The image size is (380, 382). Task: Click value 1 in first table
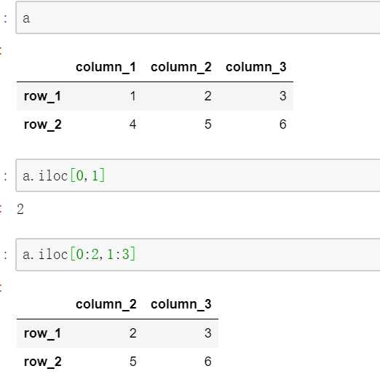(132, 96)
